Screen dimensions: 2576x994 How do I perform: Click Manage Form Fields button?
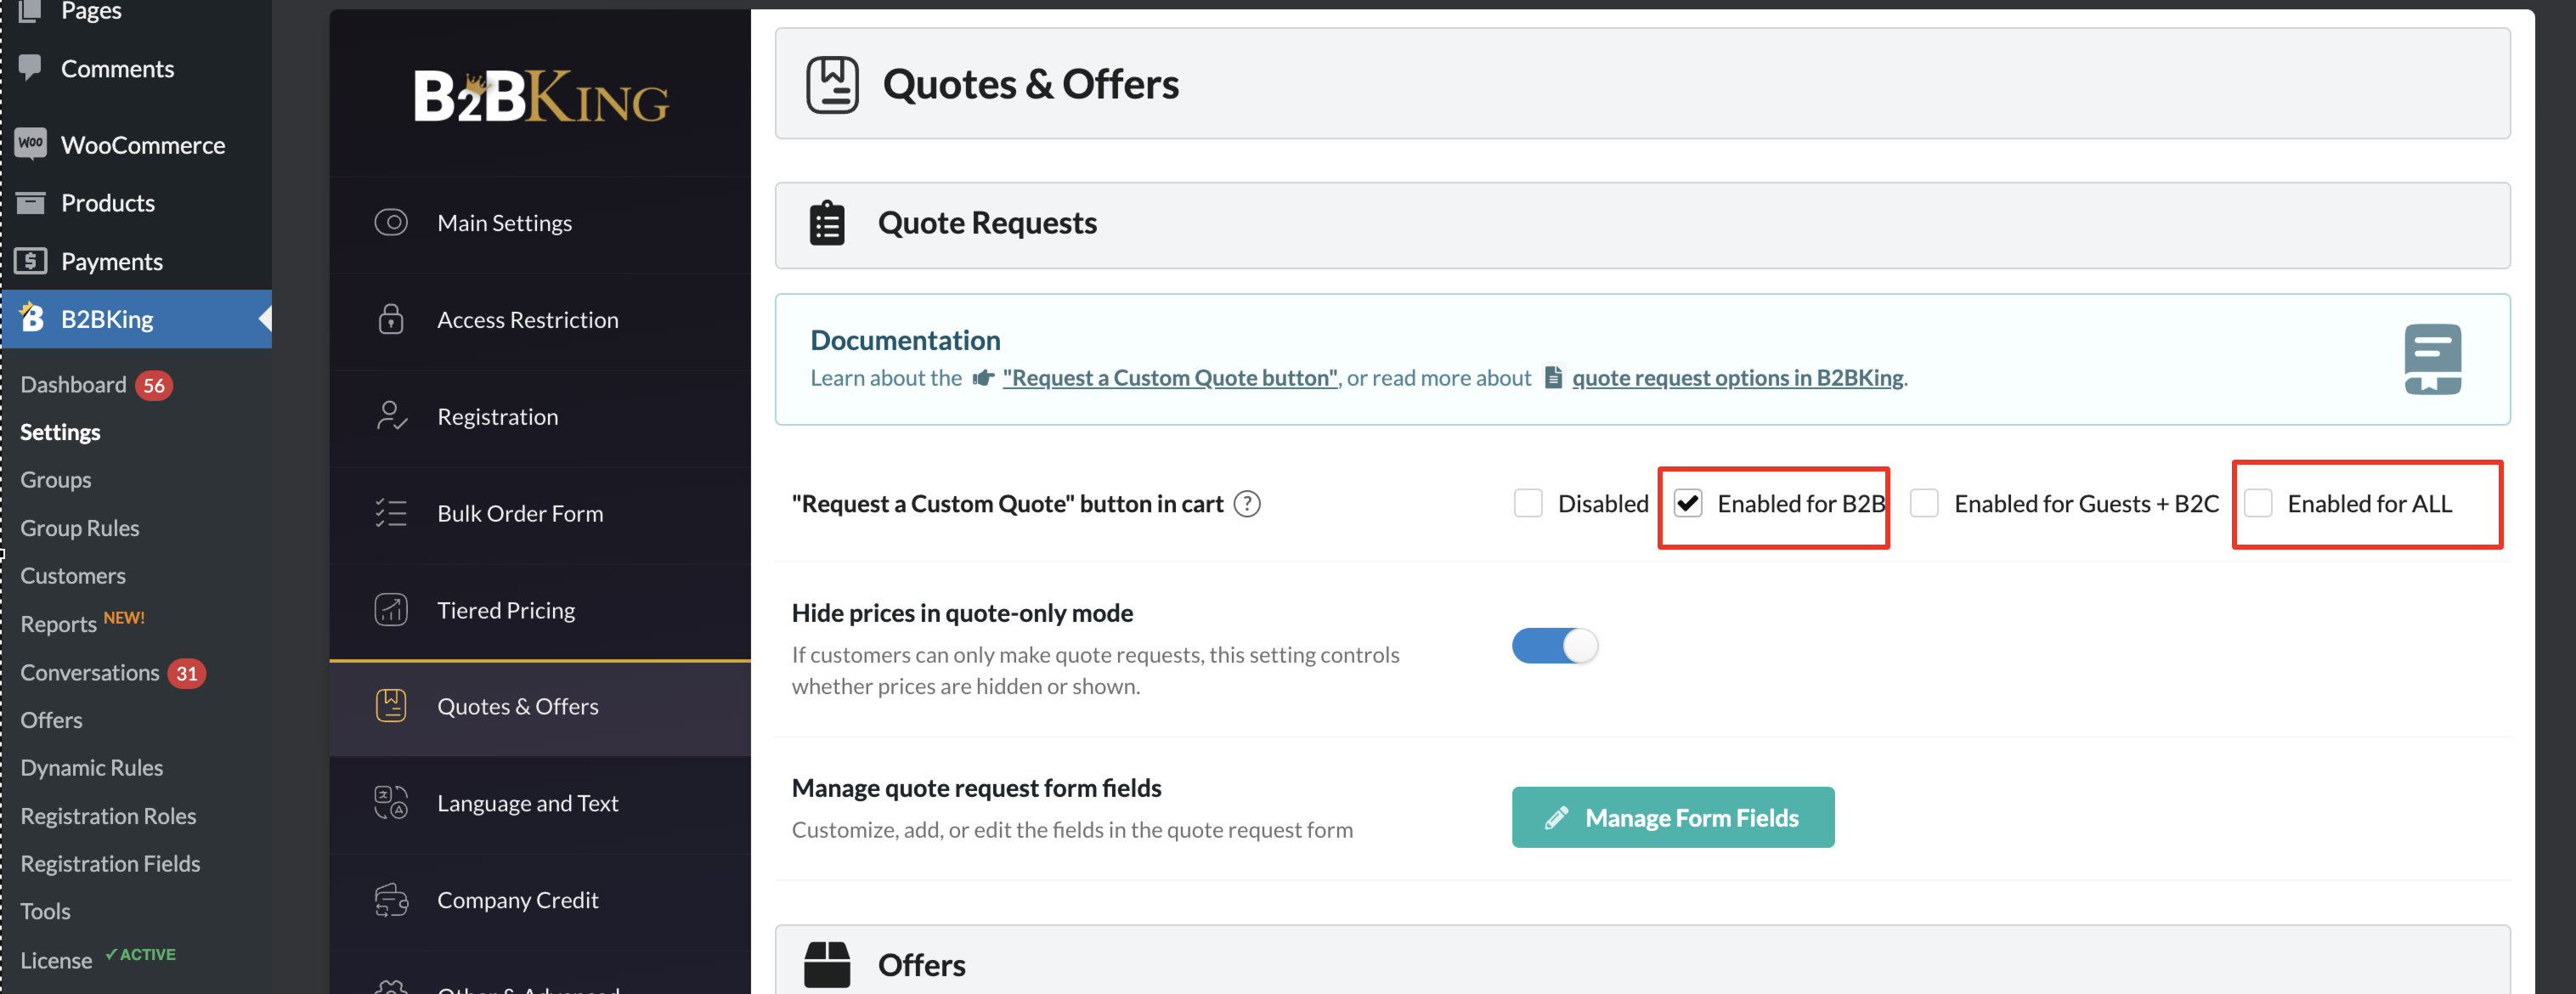pyautogui.click(x=1673, y=817)
